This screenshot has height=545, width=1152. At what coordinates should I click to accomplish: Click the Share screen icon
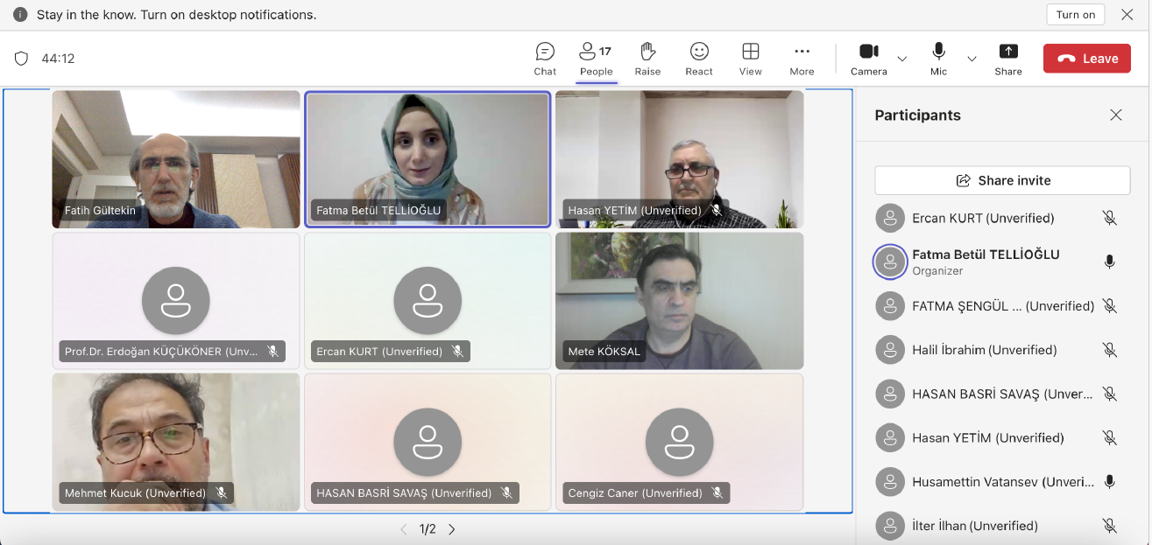pyautogui.click(x=1008, y=59)
